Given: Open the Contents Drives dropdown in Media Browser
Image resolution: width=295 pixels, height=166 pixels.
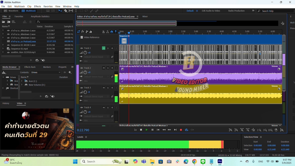Looking at the screenshot, I should pyautogui.click(x=46, y=73).
